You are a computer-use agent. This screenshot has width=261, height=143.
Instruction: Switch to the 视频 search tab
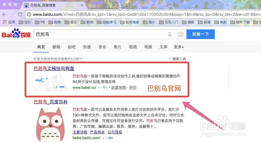pyautogui.click(x=133, y=47)
